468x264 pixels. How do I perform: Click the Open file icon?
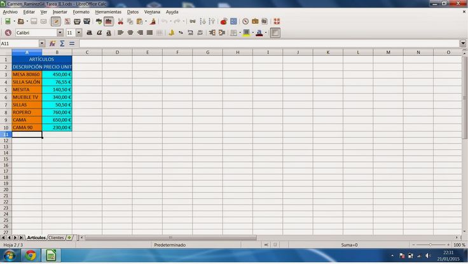click(x=20, y=21)
